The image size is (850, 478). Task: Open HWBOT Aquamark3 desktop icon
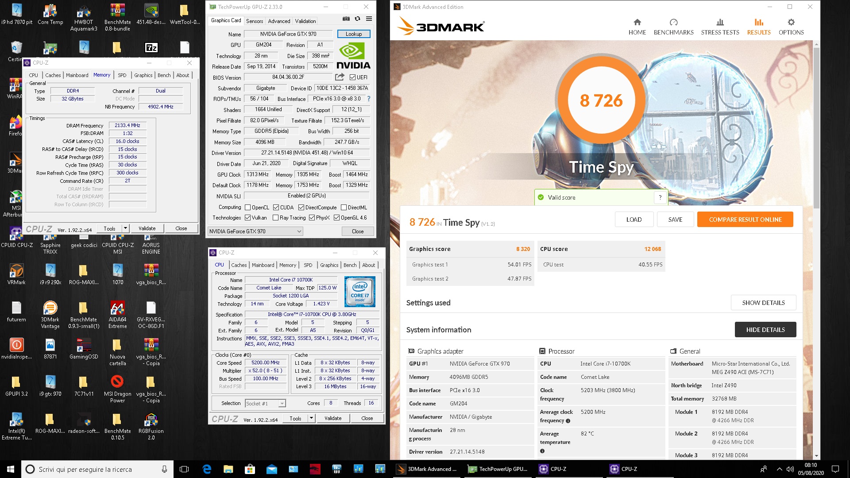tap(84, 18)
